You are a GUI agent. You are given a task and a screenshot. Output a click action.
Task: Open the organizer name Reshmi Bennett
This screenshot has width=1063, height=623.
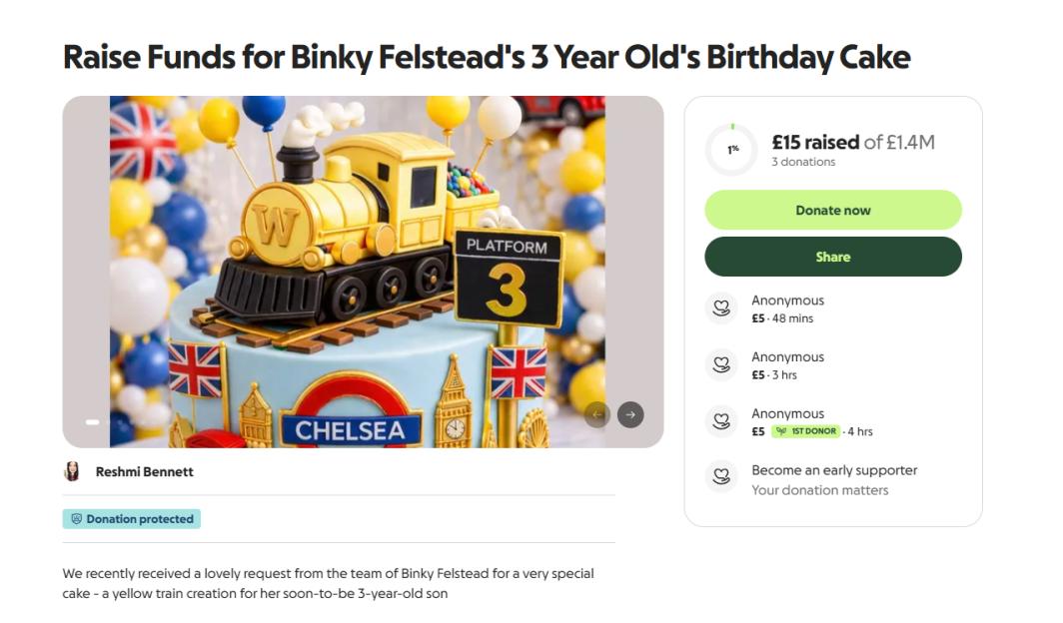click(145, 471)
